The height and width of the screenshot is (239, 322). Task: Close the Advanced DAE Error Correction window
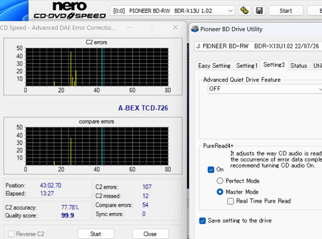tap(175, 27)
